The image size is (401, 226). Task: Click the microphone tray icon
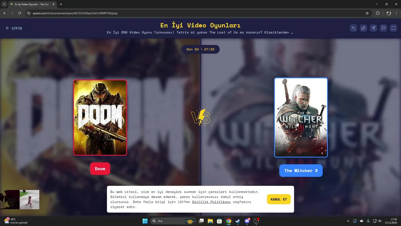click(368, 221)
